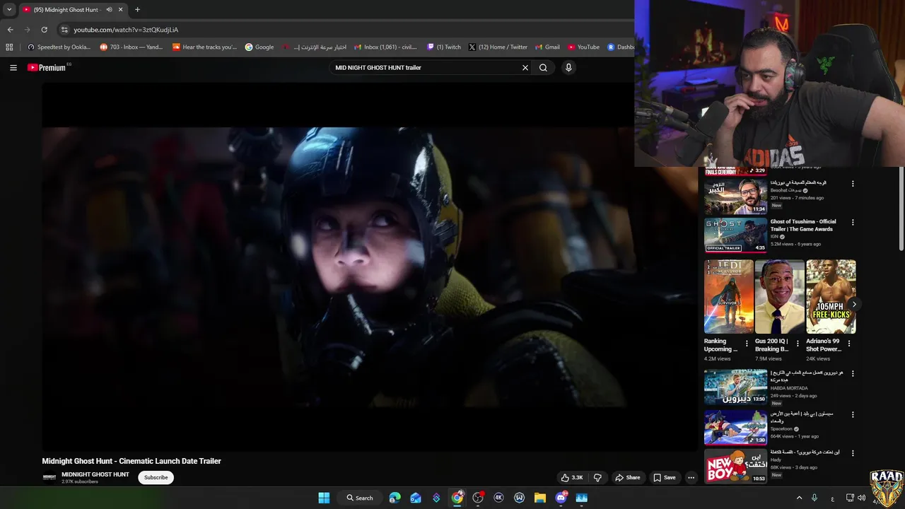Screen dimensions: 905x509
Task: Open options for the Besohat 11:34 video
Action: pyautogui.click(x=853, y=183)
